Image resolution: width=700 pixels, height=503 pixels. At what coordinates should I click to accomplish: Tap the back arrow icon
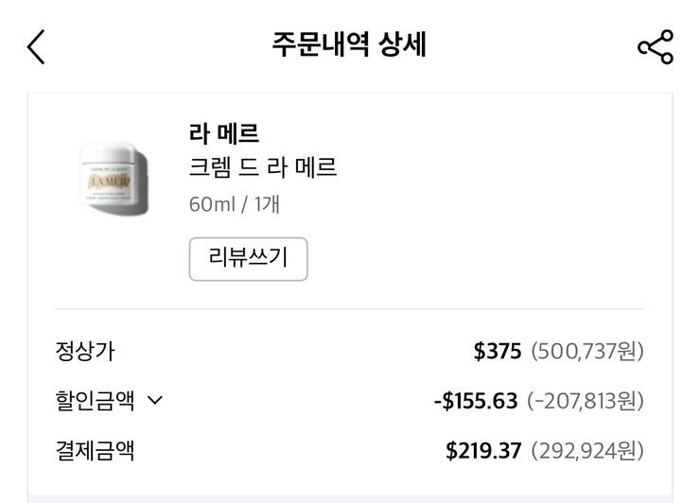(x=36, y=46)
